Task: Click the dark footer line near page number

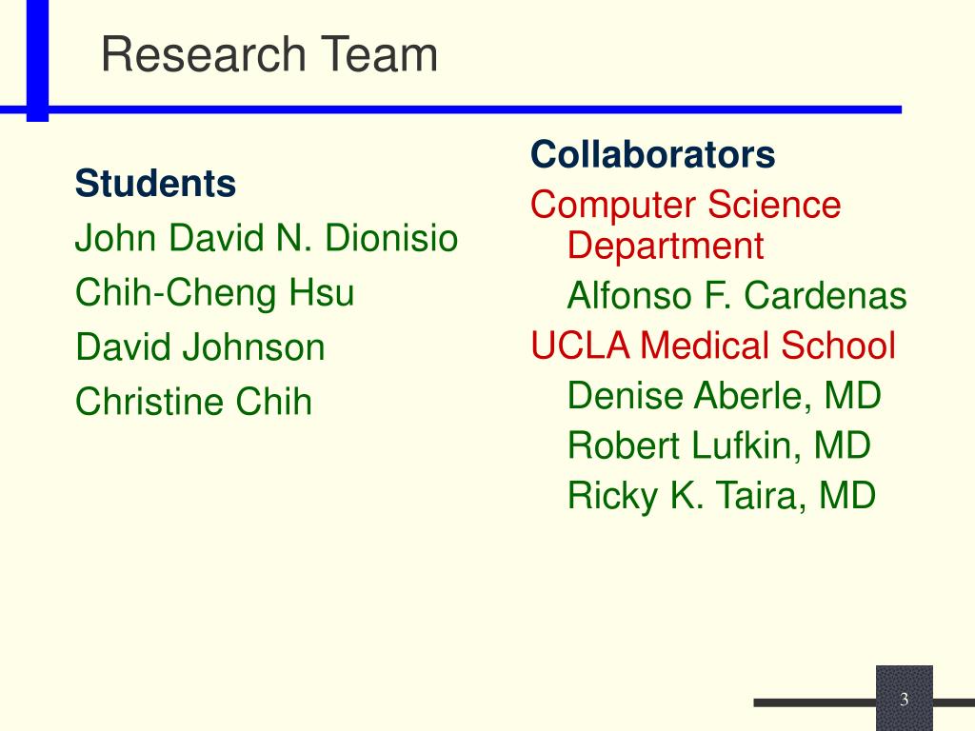Action: coord(815,702)
